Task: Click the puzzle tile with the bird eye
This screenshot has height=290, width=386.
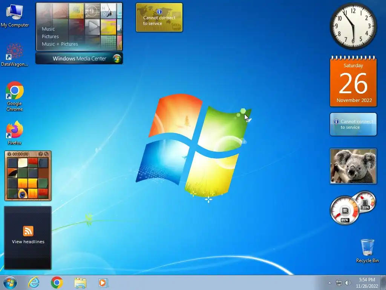Action: 23,194
